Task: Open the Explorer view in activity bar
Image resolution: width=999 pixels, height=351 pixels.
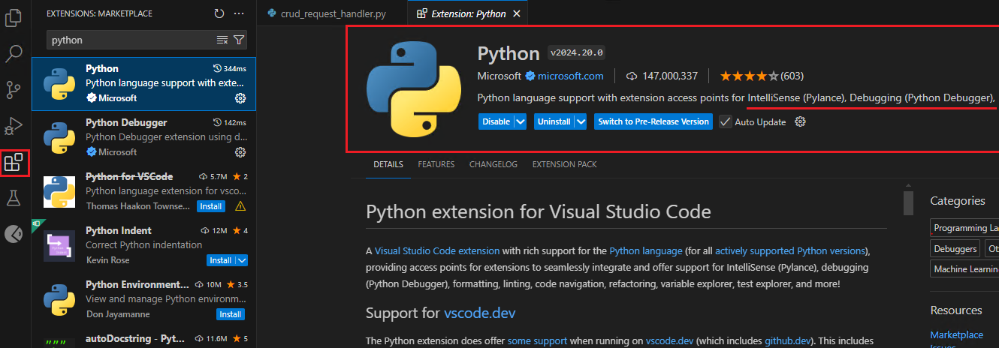Action: pos(14,17)
